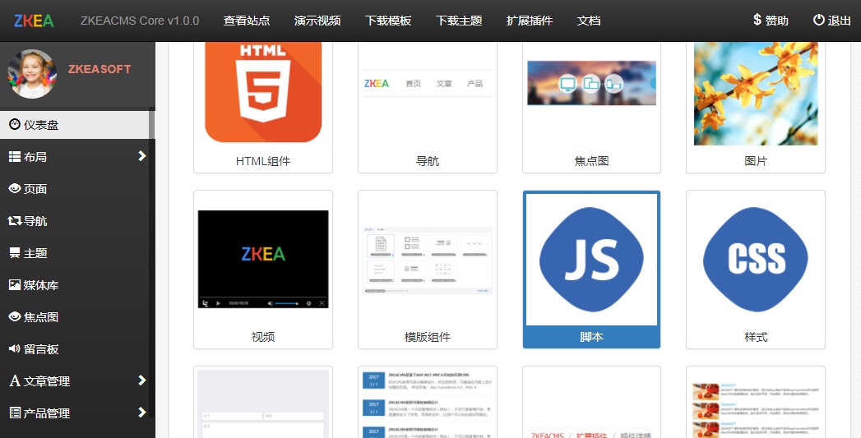This screenshot has width=861, height=438.
Task: Click the 模版组件 label
Action: (427, 336)
